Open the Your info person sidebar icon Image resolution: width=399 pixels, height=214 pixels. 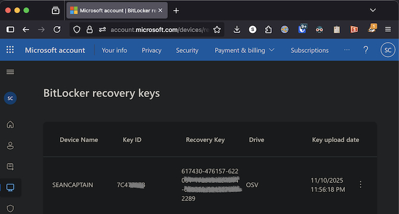point(10,146)
